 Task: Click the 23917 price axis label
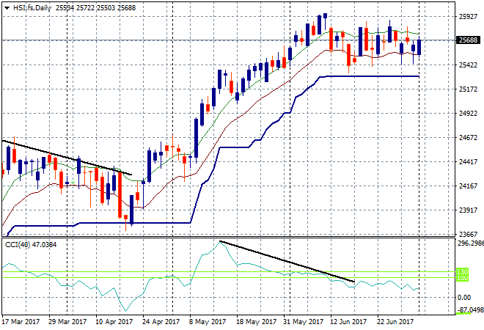(469, 210)
